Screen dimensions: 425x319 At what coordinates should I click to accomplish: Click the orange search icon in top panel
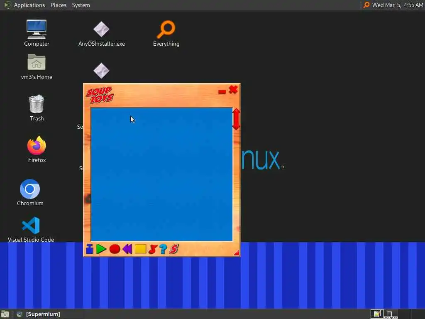(366, 5)
